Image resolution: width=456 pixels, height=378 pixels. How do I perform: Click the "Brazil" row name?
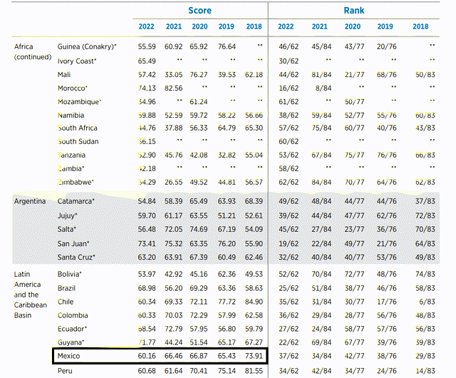point(66,288)
